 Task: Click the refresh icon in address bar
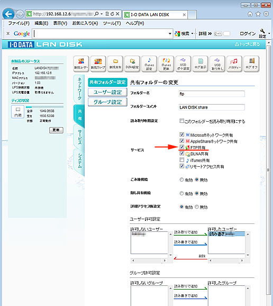click(x=112, y=14)
